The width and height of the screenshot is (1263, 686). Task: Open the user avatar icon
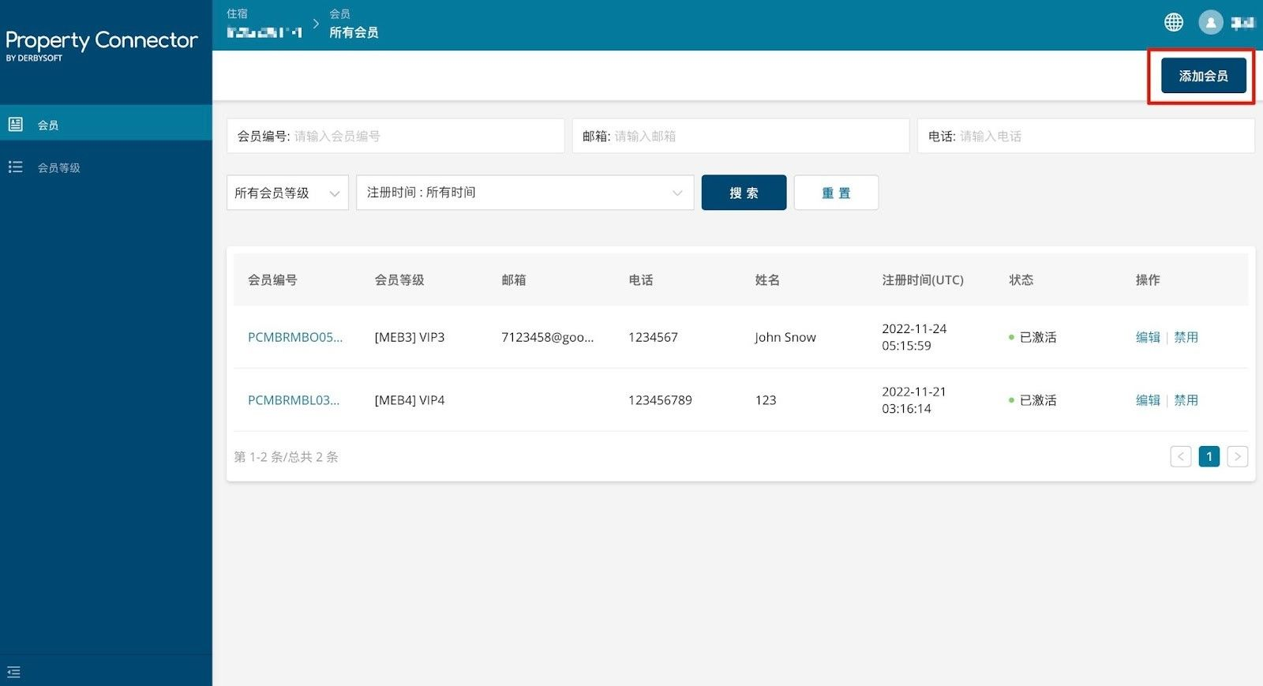[x=1210, y=22]
